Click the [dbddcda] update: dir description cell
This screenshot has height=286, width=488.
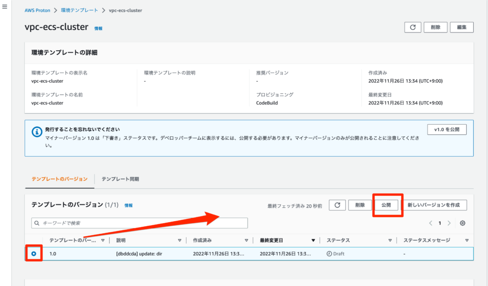[x=139, y=254]
